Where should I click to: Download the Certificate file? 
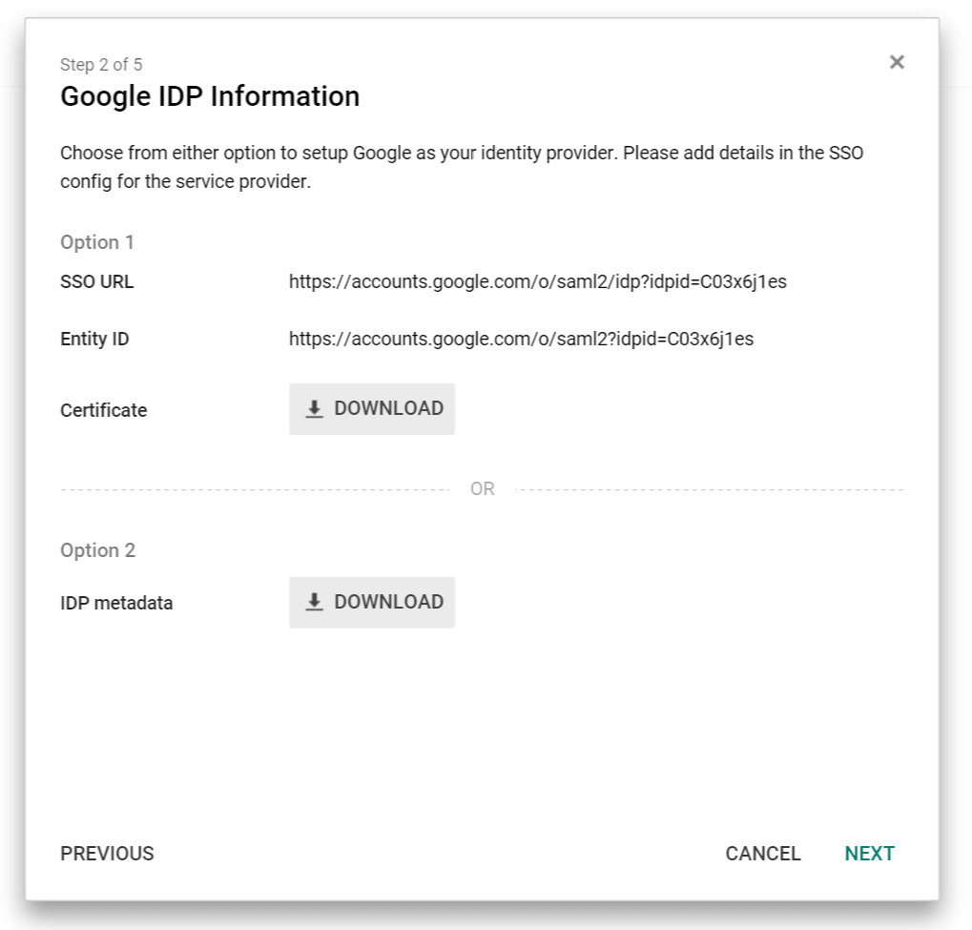coord(372,408)
